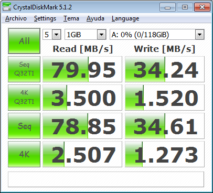The image size is (213, 193).
Task: Open the Ayuda menu
Action: (x=95, y=18)
